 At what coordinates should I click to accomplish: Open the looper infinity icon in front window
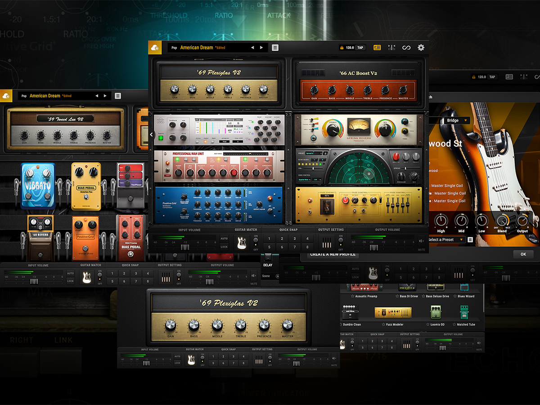(406, 48)
